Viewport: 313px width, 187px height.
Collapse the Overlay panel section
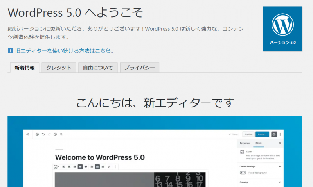[x=280, y=182]
